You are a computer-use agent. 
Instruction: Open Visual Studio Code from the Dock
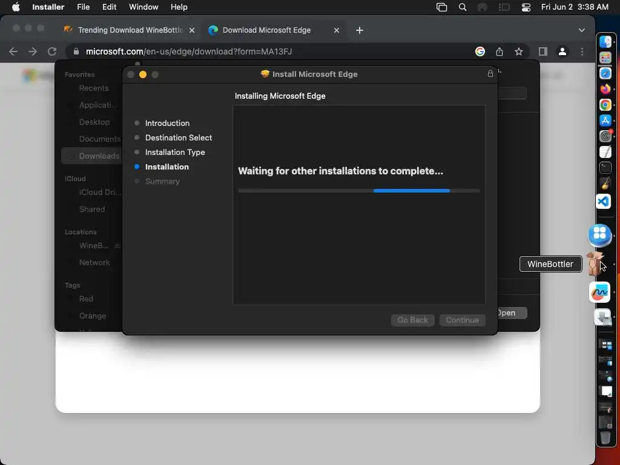pyautogui.click(x=604, y=201)
